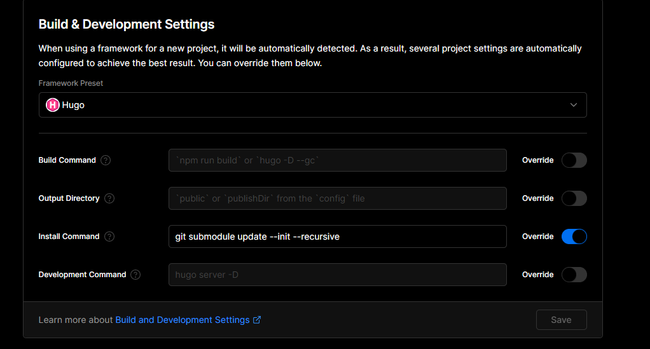Viewport: 650px width, 349px height.
Task: Disable the Install Command override toggle
Action: click(574, 236)
